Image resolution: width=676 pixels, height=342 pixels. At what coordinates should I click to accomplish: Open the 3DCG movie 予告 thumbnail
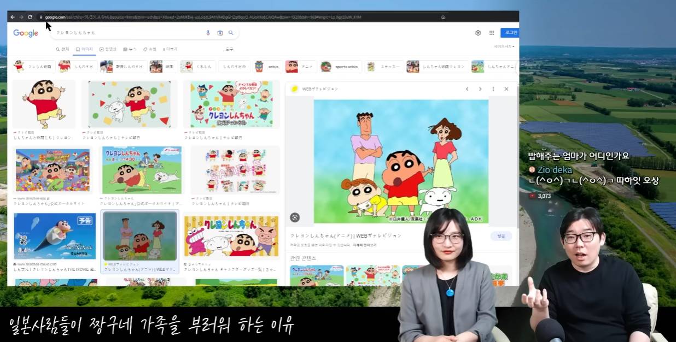click(x=55, y=236)
